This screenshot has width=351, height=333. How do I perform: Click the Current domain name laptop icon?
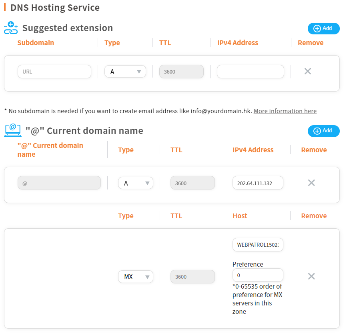click(x=12, y=130)
